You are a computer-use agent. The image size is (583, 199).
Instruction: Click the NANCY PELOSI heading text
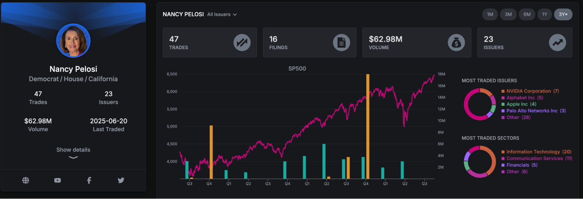(183, 14)
